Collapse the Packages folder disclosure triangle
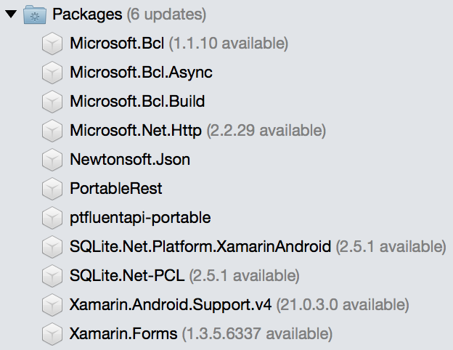The height and width of the screenshot is (350, 453). coord(10,15)
